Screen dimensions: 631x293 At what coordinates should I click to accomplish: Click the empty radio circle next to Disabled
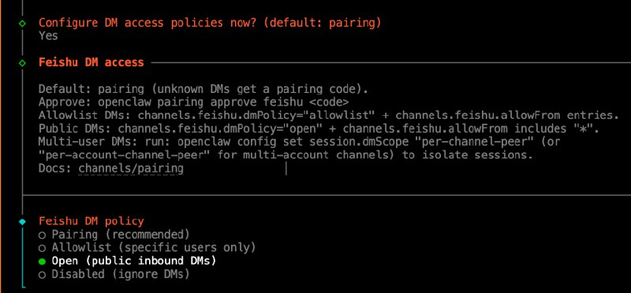[x=43, y=276]
